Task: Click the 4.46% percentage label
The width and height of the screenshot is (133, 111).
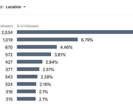Action: click(66, 47)
